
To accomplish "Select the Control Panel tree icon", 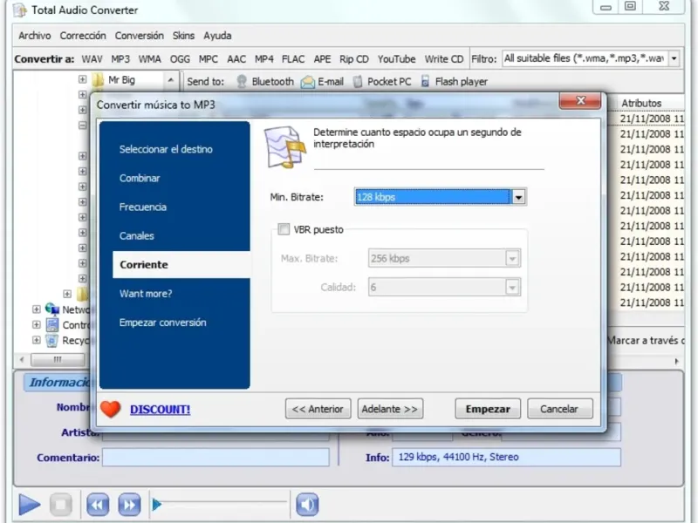I will 52,324.
